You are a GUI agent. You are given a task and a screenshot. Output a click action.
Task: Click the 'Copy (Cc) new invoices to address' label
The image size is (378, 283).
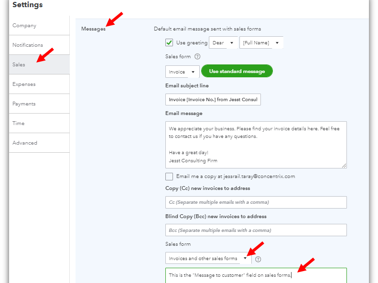pyautogui.click(x=207, y=188)
